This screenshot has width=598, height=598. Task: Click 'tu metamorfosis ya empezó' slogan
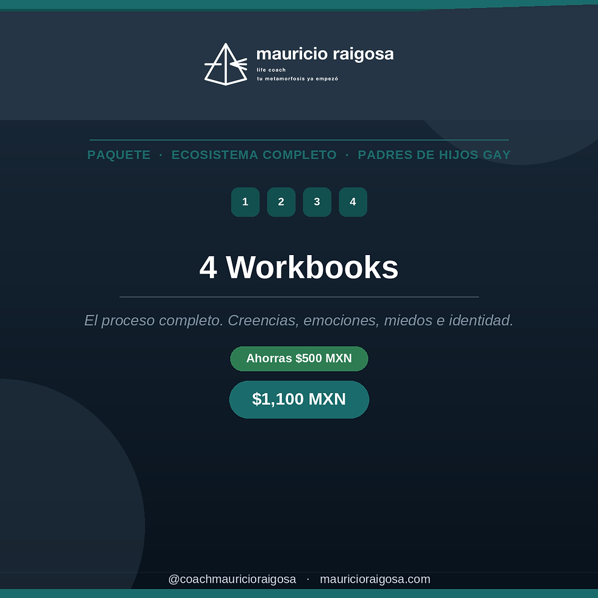(298, 79)
